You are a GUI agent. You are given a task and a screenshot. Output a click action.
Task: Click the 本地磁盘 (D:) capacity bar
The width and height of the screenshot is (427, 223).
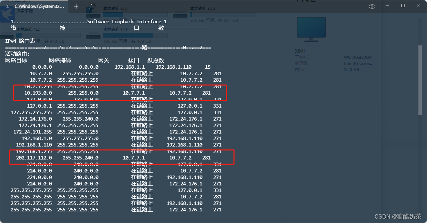point(222,15)
